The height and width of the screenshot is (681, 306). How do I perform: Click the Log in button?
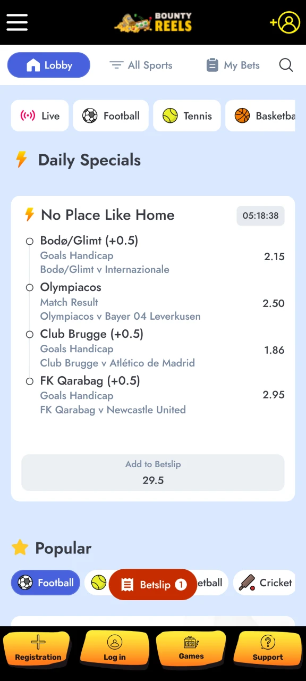115,649
